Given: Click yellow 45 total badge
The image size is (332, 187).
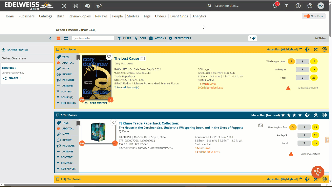Looking at the screenshot, I should click(315, 143).
